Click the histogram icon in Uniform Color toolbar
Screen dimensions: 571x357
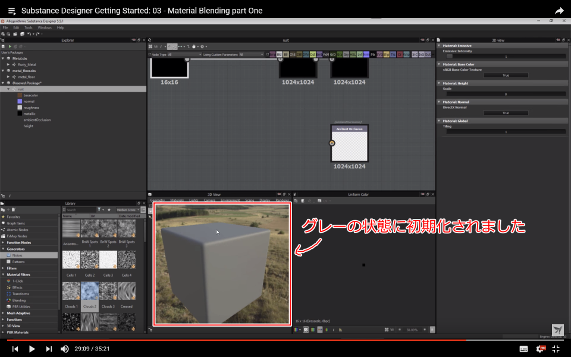(340, 330)
